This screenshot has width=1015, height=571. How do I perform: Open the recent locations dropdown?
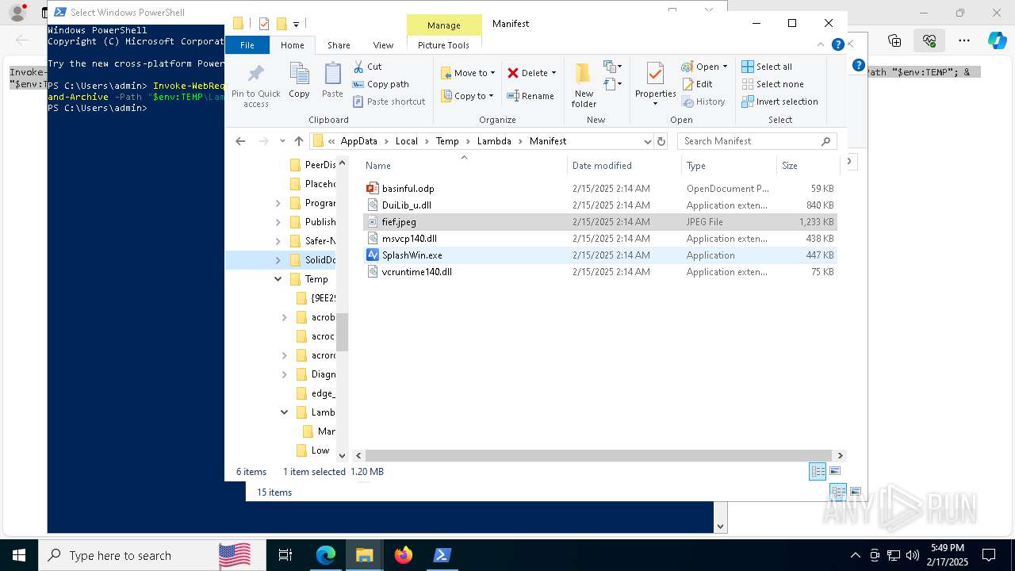point(282,141)
